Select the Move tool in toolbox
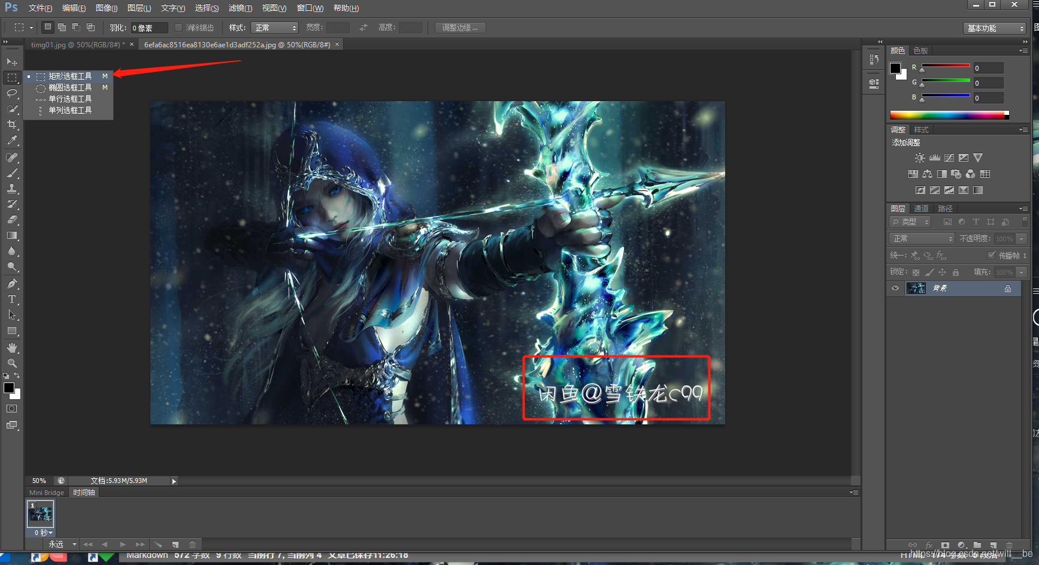Image resolution: width=1039 pixels, height=565 pixels. (12, 62)
